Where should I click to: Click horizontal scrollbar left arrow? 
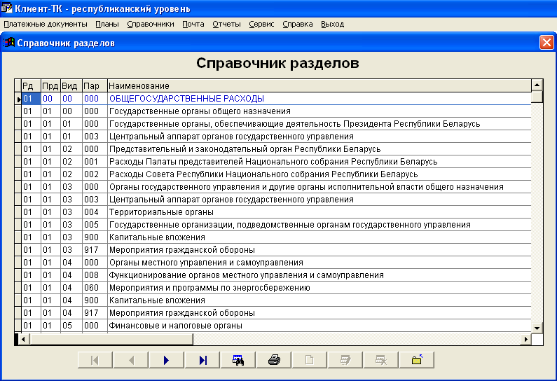[x=23, y=339]
